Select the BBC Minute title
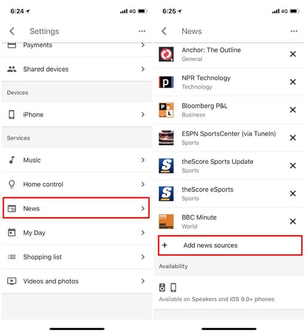Image resolution: width=306 pixels, height=335 pixels. point(199,217)
